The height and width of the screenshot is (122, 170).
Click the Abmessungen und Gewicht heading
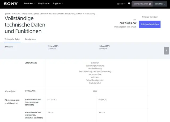(x=12, y=102)
